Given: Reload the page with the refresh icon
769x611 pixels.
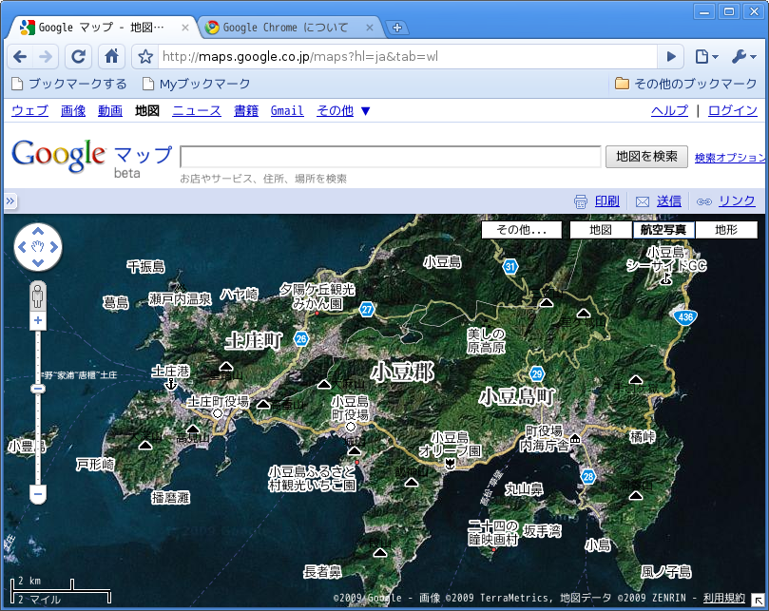Looking at the screenshot, I should [79, 56].
